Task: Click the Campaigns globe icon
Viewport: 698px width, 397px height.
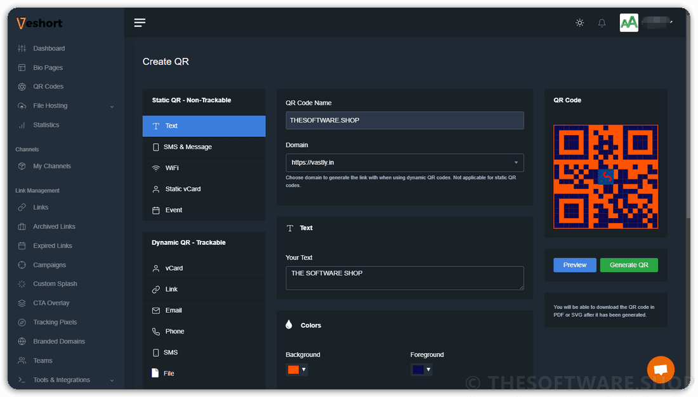Action: [22, 265]
